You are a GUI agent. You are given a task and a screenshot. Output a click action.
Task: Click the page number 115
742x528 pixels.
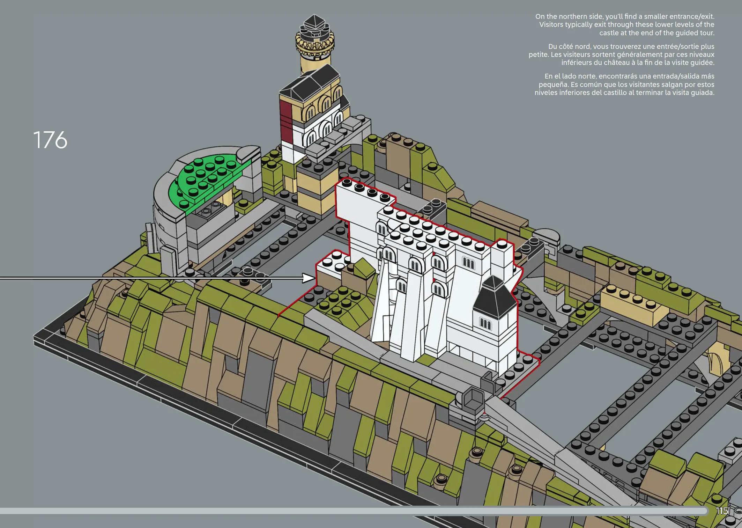point(722,511)
